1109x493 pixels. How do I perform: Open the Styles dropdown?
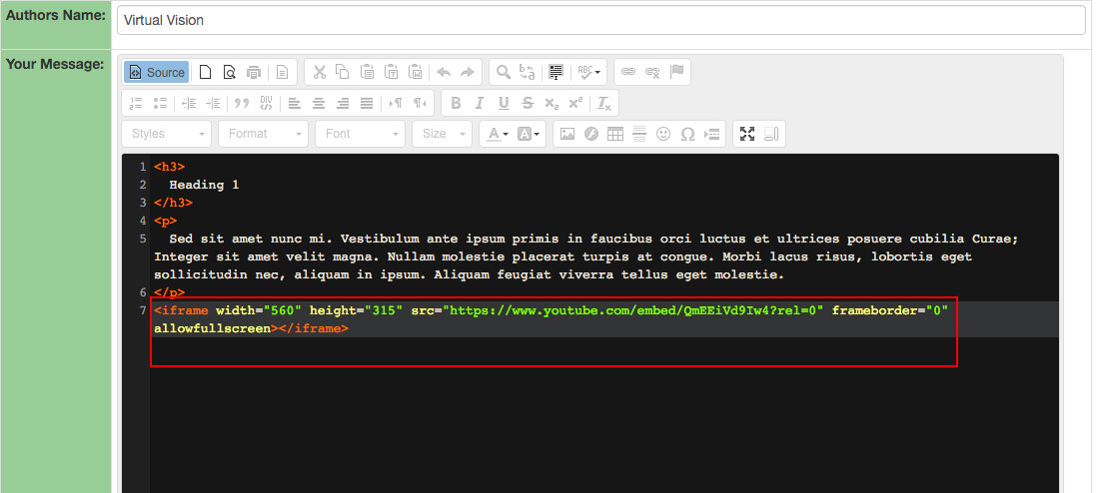(167, 134)
